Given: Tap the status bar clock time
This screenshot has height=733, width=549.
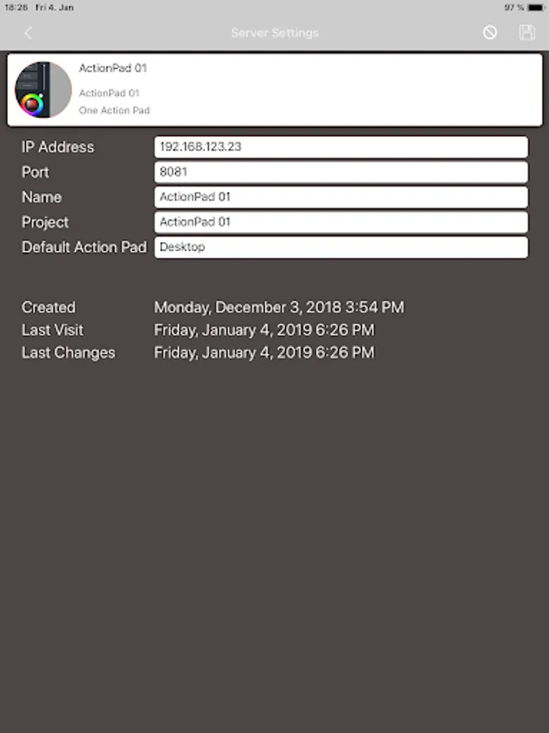Looking at the screenshot, I should point(15,7).
